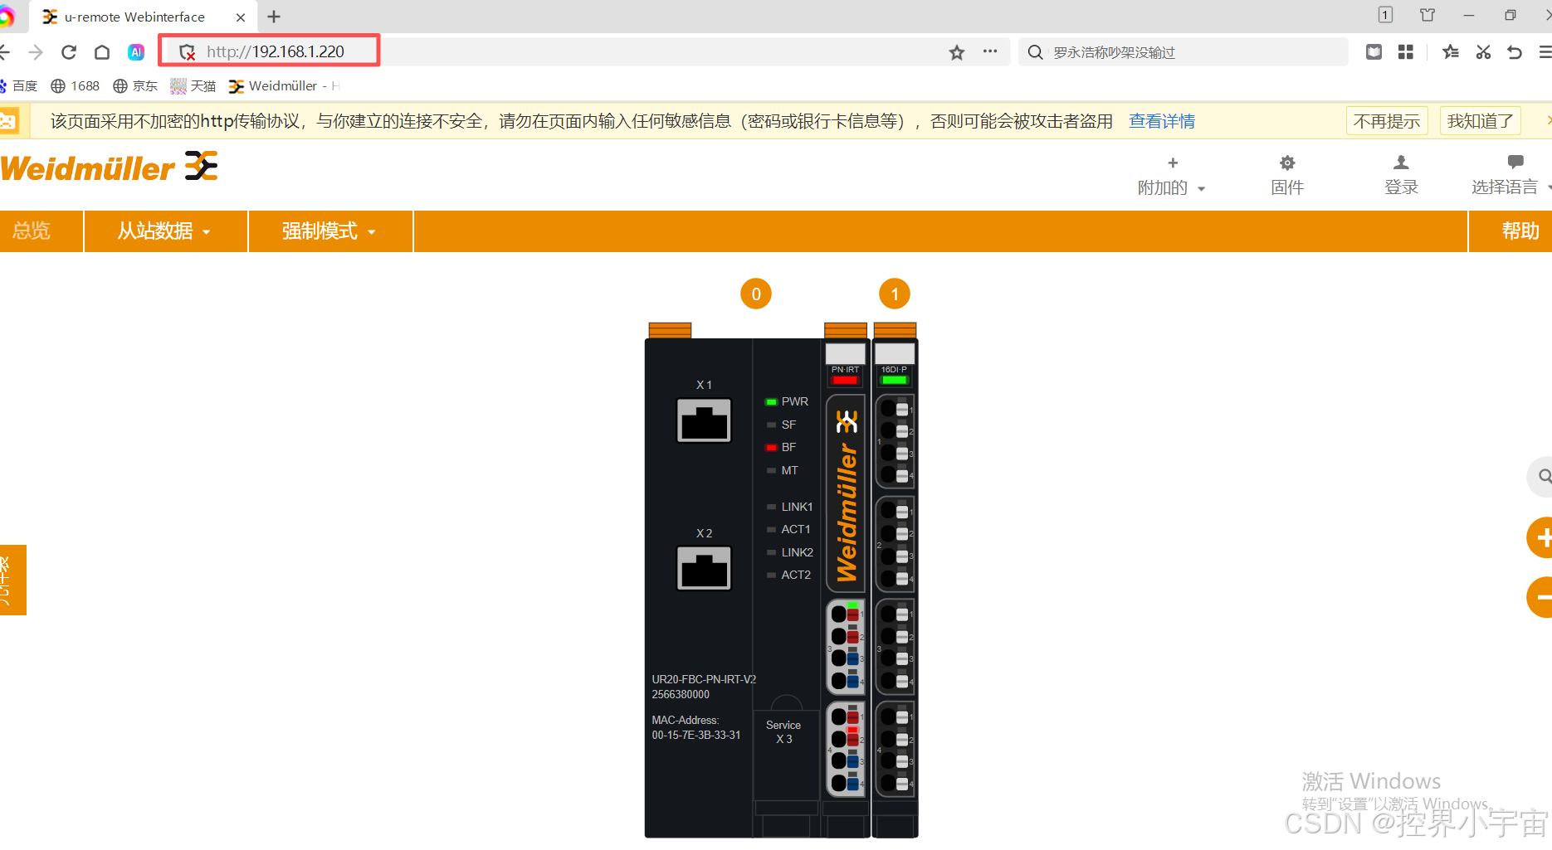Open the 总览 overview tab
Screen dimensions: 1552x850
(x=41, y=231)
